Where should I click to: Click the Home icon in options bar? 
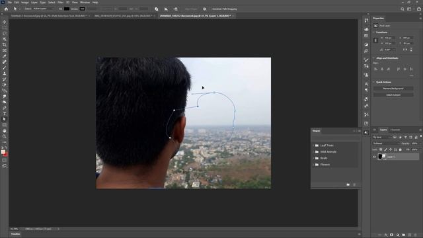pos(6,9)
